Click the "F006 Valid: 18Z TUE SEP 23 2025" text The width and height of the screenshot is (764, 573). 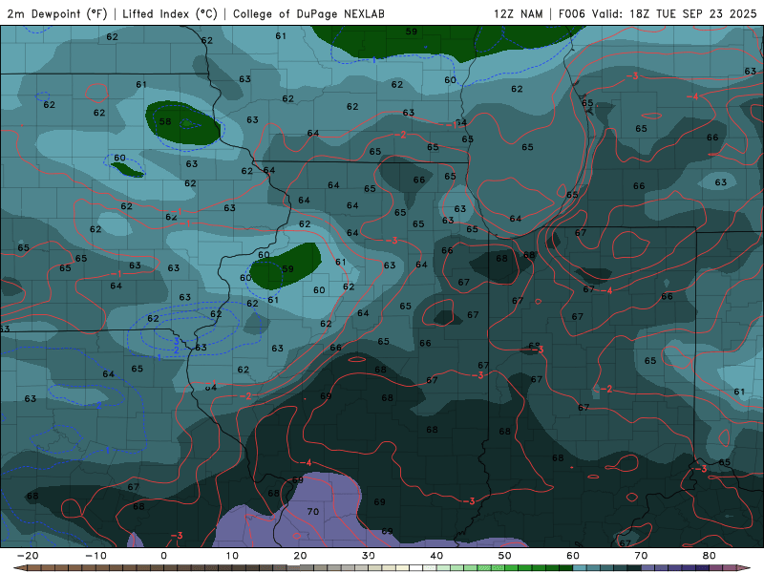coord(657,13)
